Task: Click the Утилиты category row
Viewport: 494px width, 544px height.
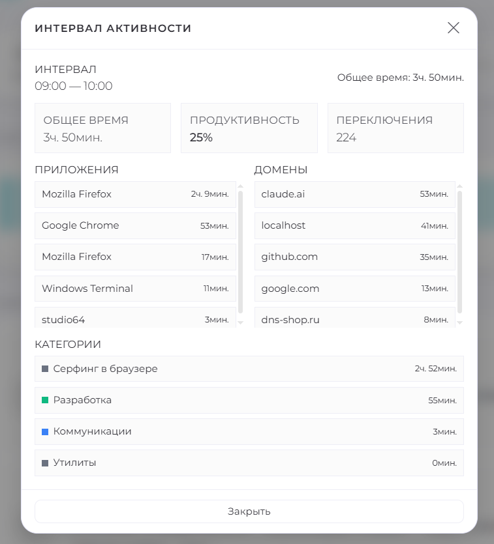Action: coord(249,463)
